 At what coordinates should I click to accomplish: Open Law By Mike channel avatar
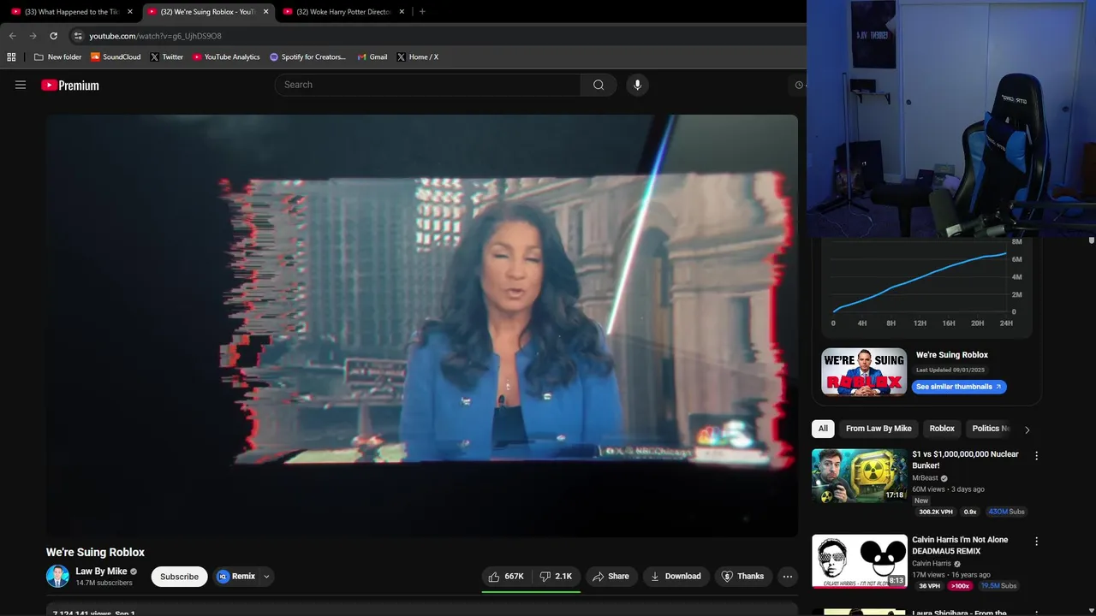(x=57, y=576)
